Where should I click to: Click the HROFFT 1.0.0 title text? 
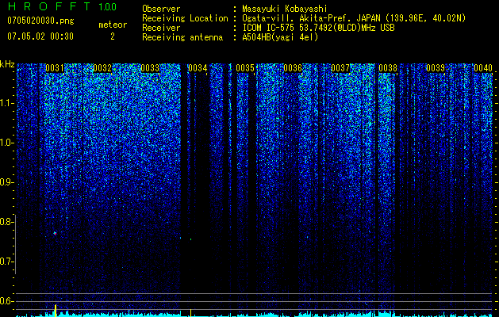coord(62,6)
